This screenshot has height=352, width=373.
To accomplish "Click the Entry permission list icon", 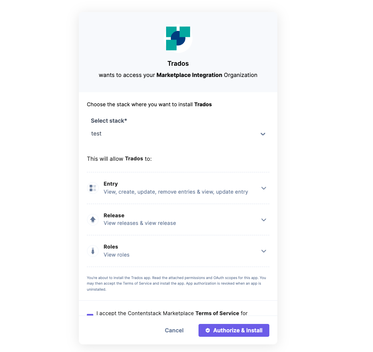I will coord(93,188).
